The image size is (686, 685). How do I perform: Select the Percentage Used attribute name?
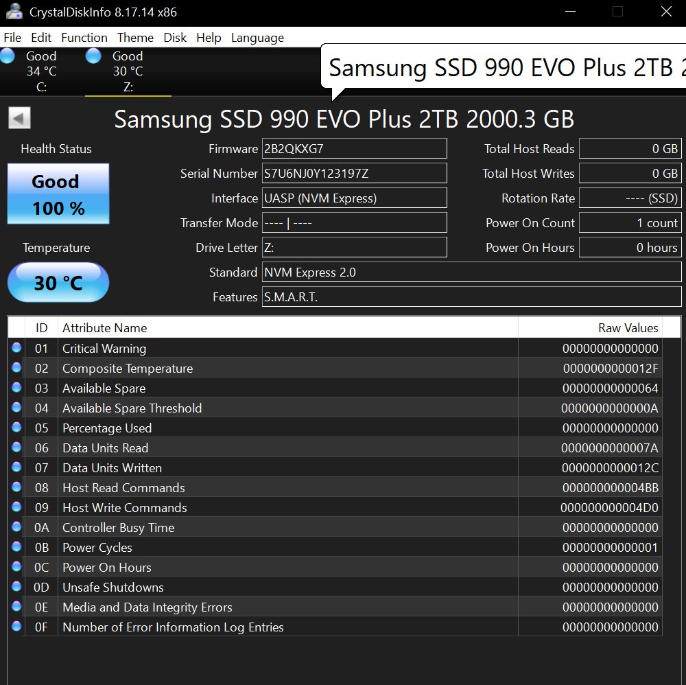pyautogui.click(x=107, y=428)
